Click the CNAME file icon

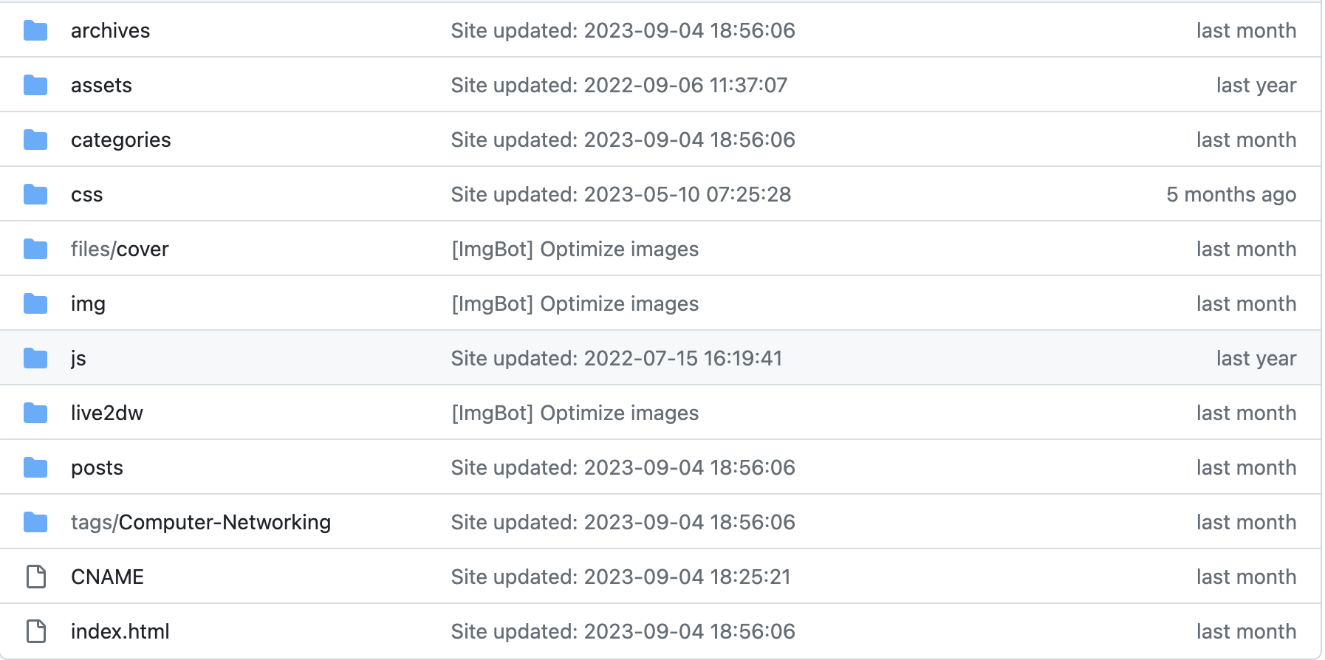[35, 577]
